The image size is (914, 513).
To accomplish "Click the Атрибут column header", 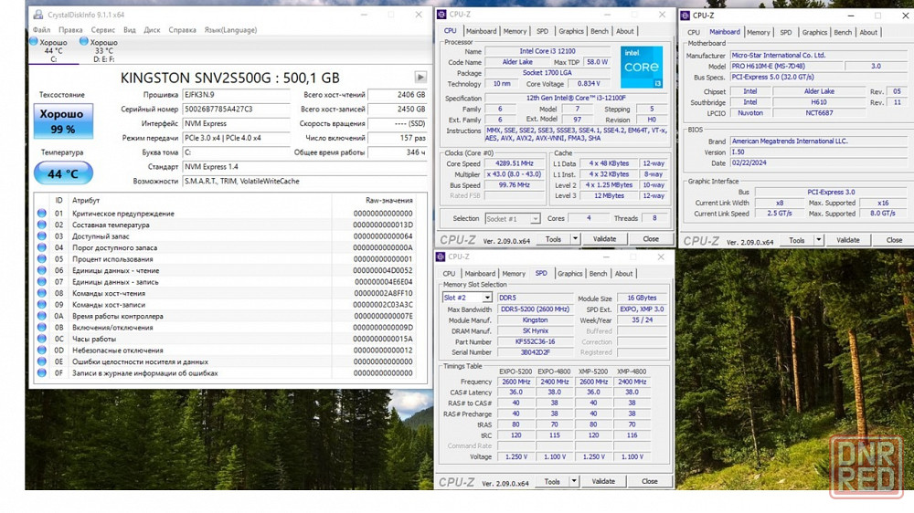I will [x=86, y=200].
